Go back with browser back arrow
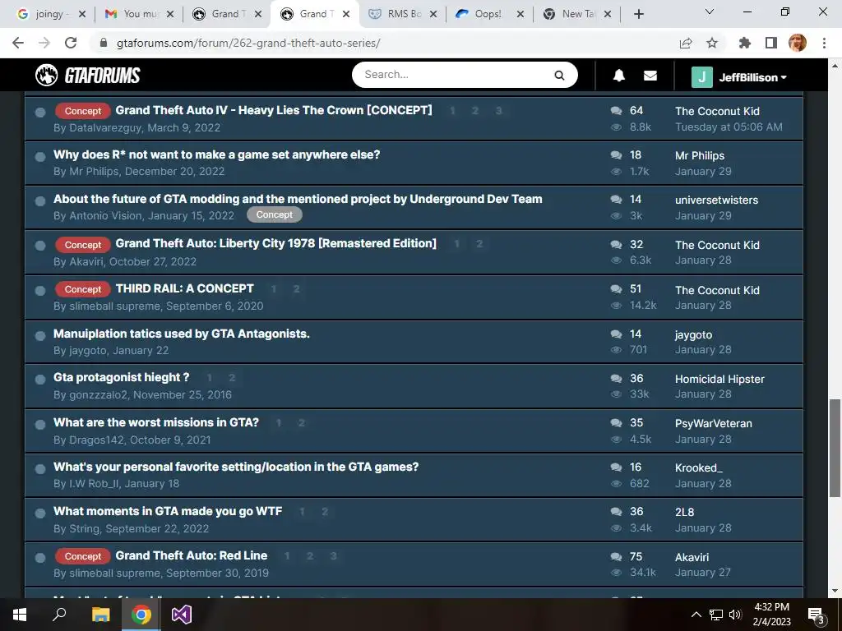Image resolution: width=842 pixels, height=631 pixels. point(18,43)
